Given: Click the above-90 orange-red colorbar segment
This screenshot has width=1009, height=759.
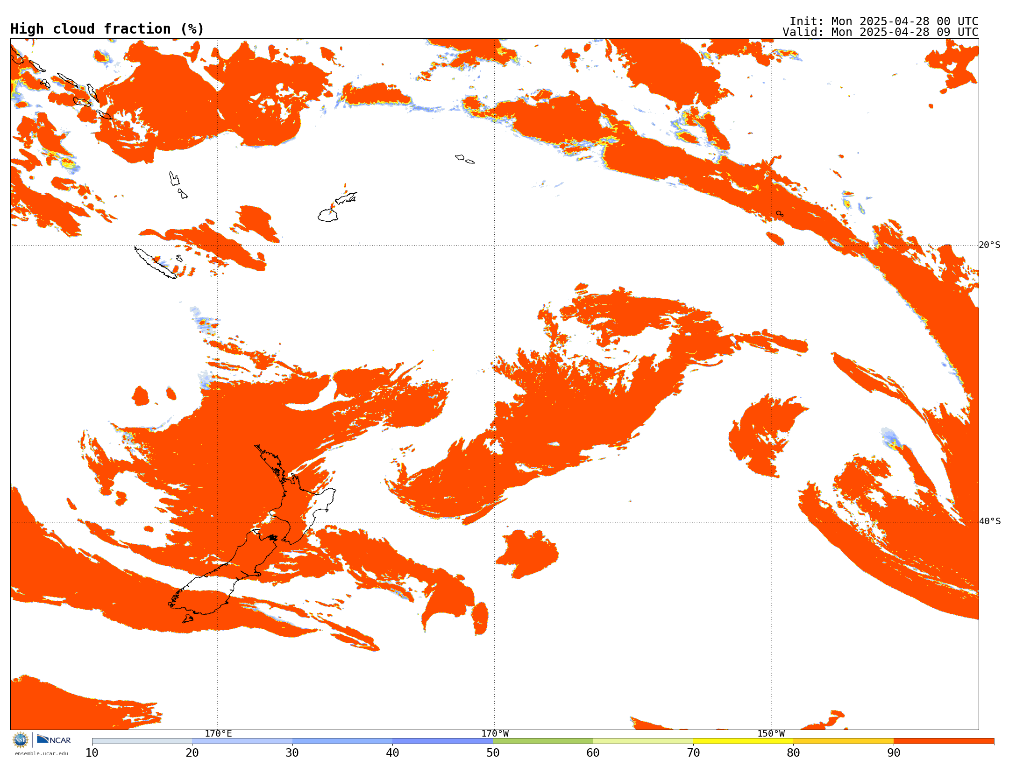Looking at the screenshot, I should coord(944,741).
